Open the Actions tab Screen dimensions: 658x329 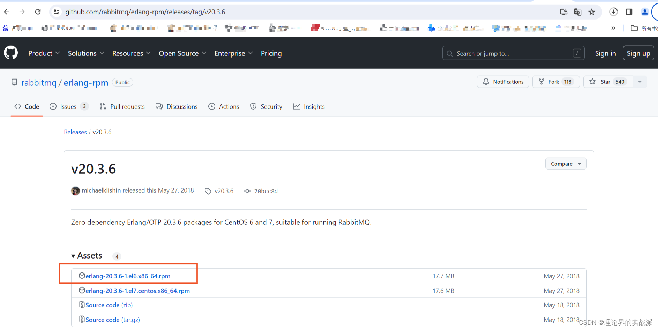224,106
